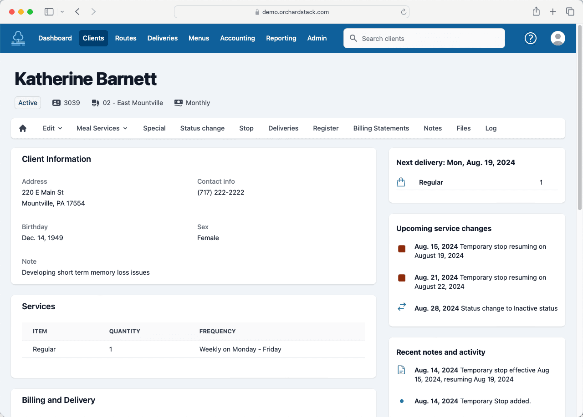
Task: Switch to the Billing Statements tab
Action: click(381, 128)
